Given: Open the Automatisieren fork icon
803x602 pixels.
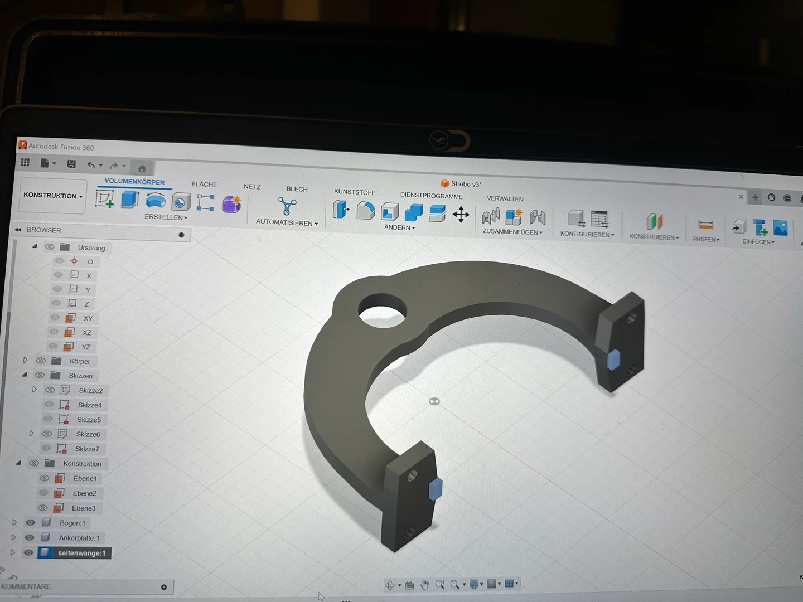Looking at the screenshot, I should (287, 206).
